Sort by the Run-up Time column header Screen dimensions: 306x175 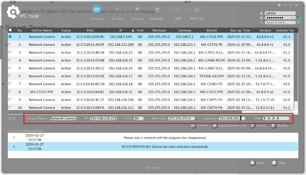pos(240,30)
